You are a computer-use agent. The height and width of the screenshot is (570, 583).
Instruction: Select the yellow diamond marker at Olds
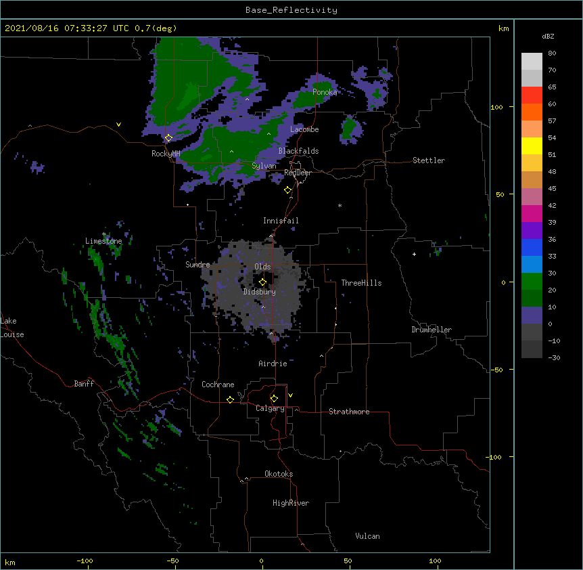pos(262,282)
